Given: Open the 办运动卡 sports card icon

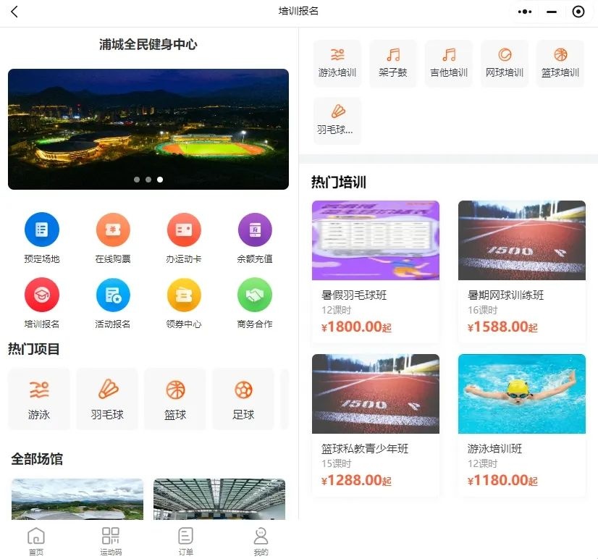Looking at the screenshot, I should pyautogui.click(x=184, y=230).
